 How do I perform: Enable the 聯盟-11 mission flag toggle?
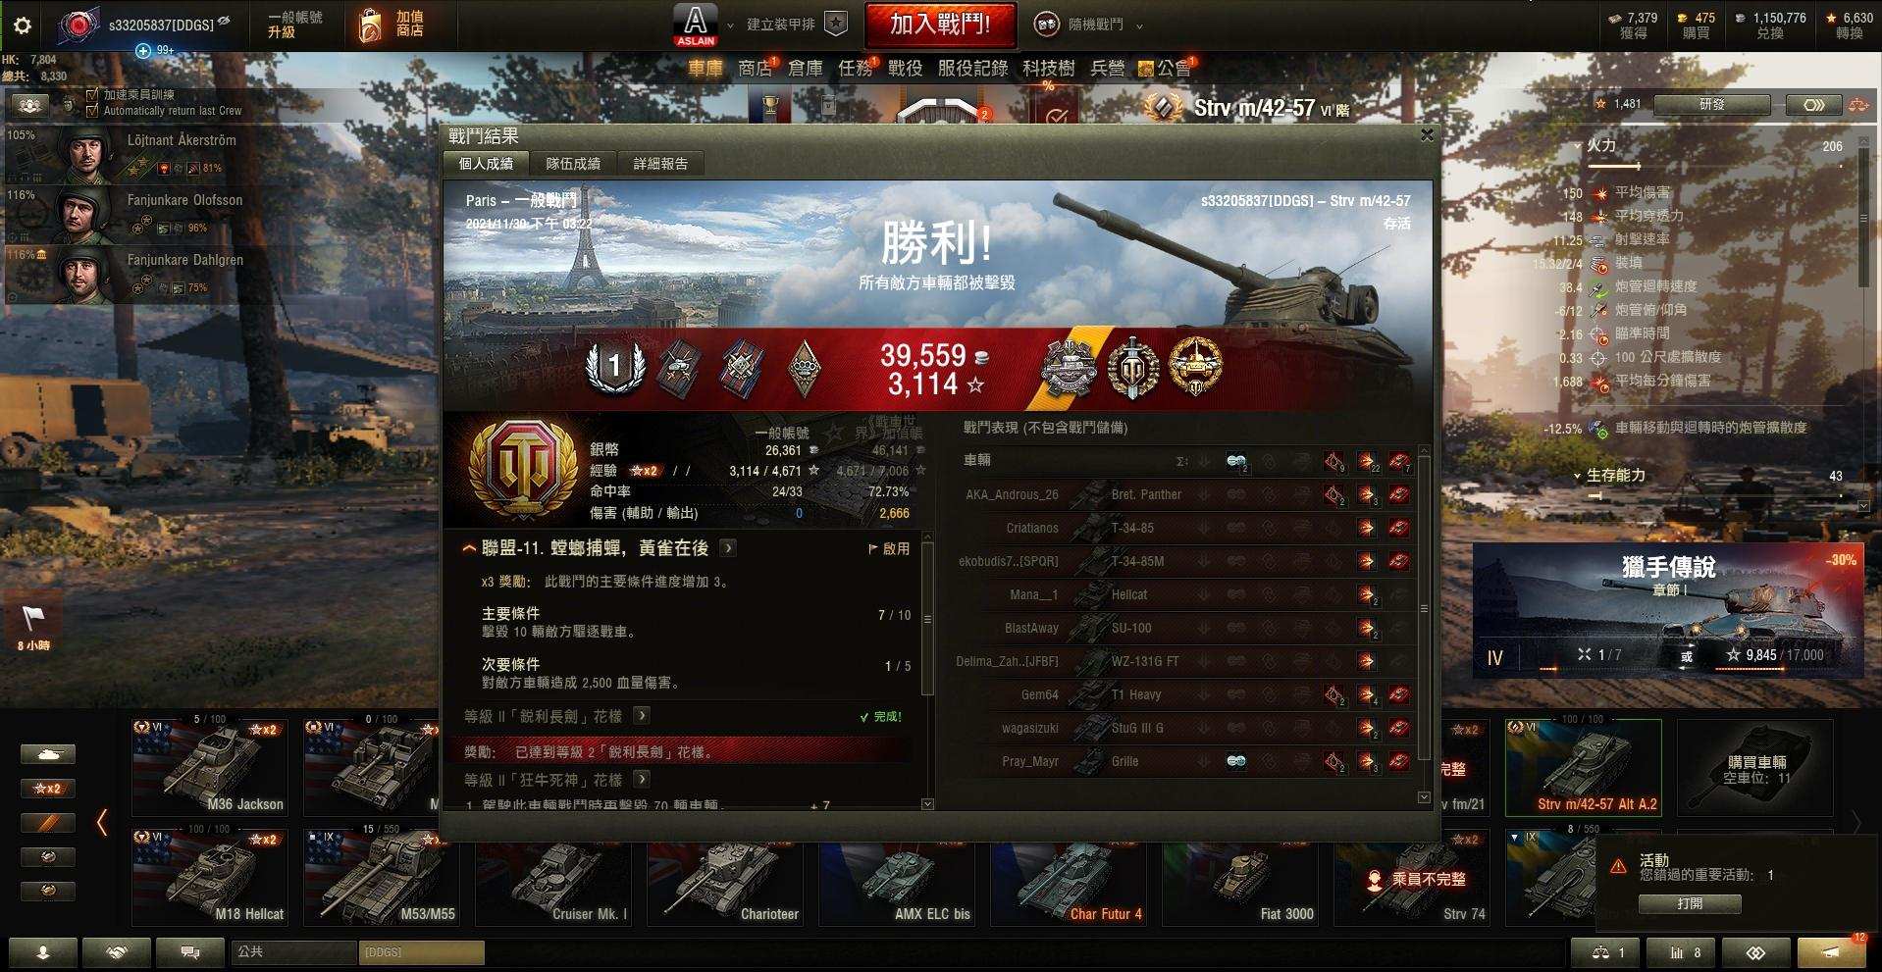889,549
